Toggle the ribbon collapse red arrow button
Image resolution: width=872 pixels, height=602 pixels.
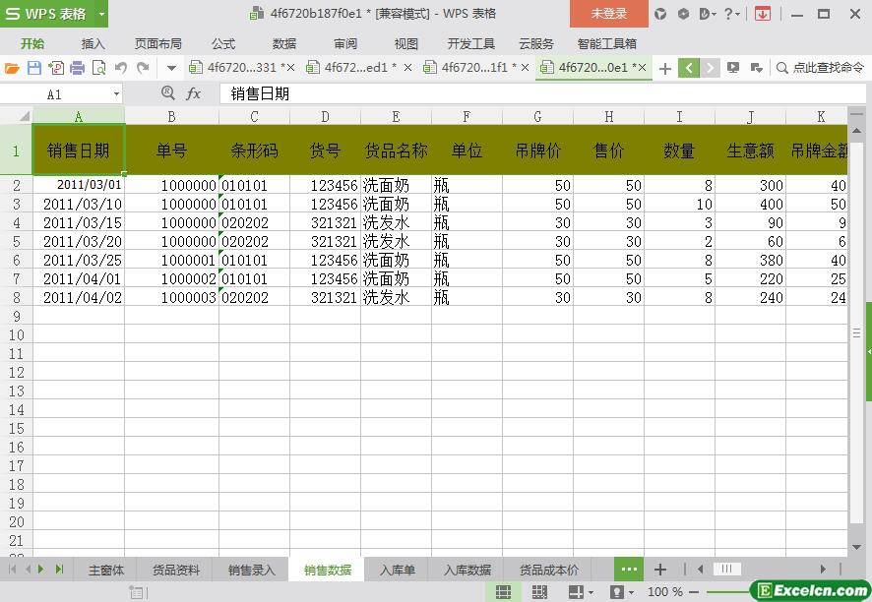(762, 14)
